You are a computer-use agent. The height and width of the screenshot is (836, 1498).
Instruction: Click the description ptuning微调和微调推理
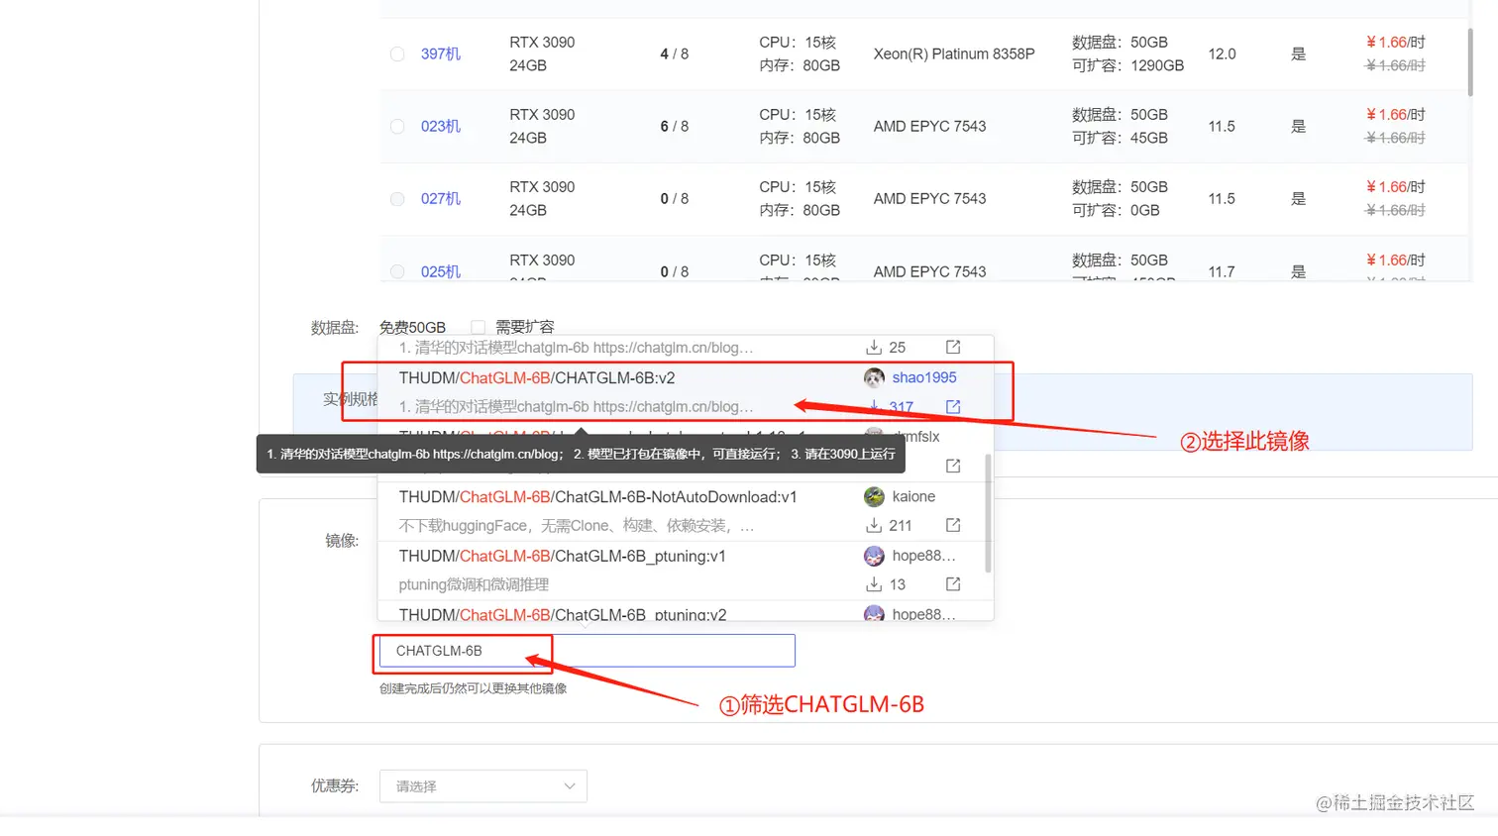pyautogui.click(x=474, y=585)
